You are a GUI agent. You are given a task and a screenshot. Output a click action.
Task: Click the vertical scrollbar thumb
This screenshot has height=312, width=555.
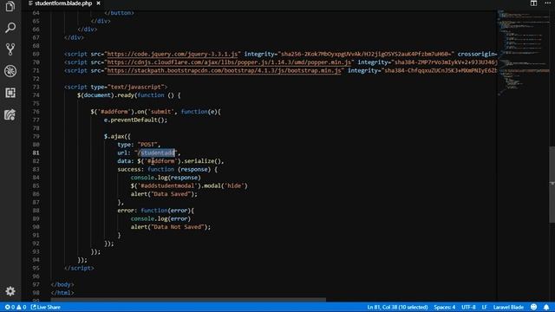click(x=552, y=185)
